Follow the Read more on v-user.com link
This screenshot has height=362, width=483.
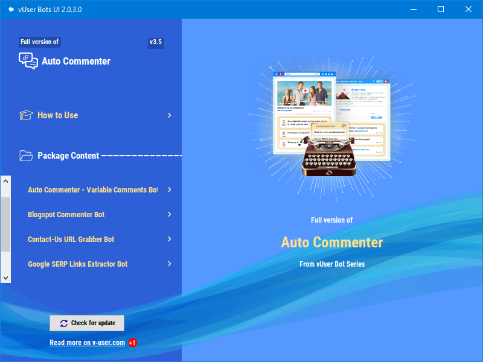(87, 343)
